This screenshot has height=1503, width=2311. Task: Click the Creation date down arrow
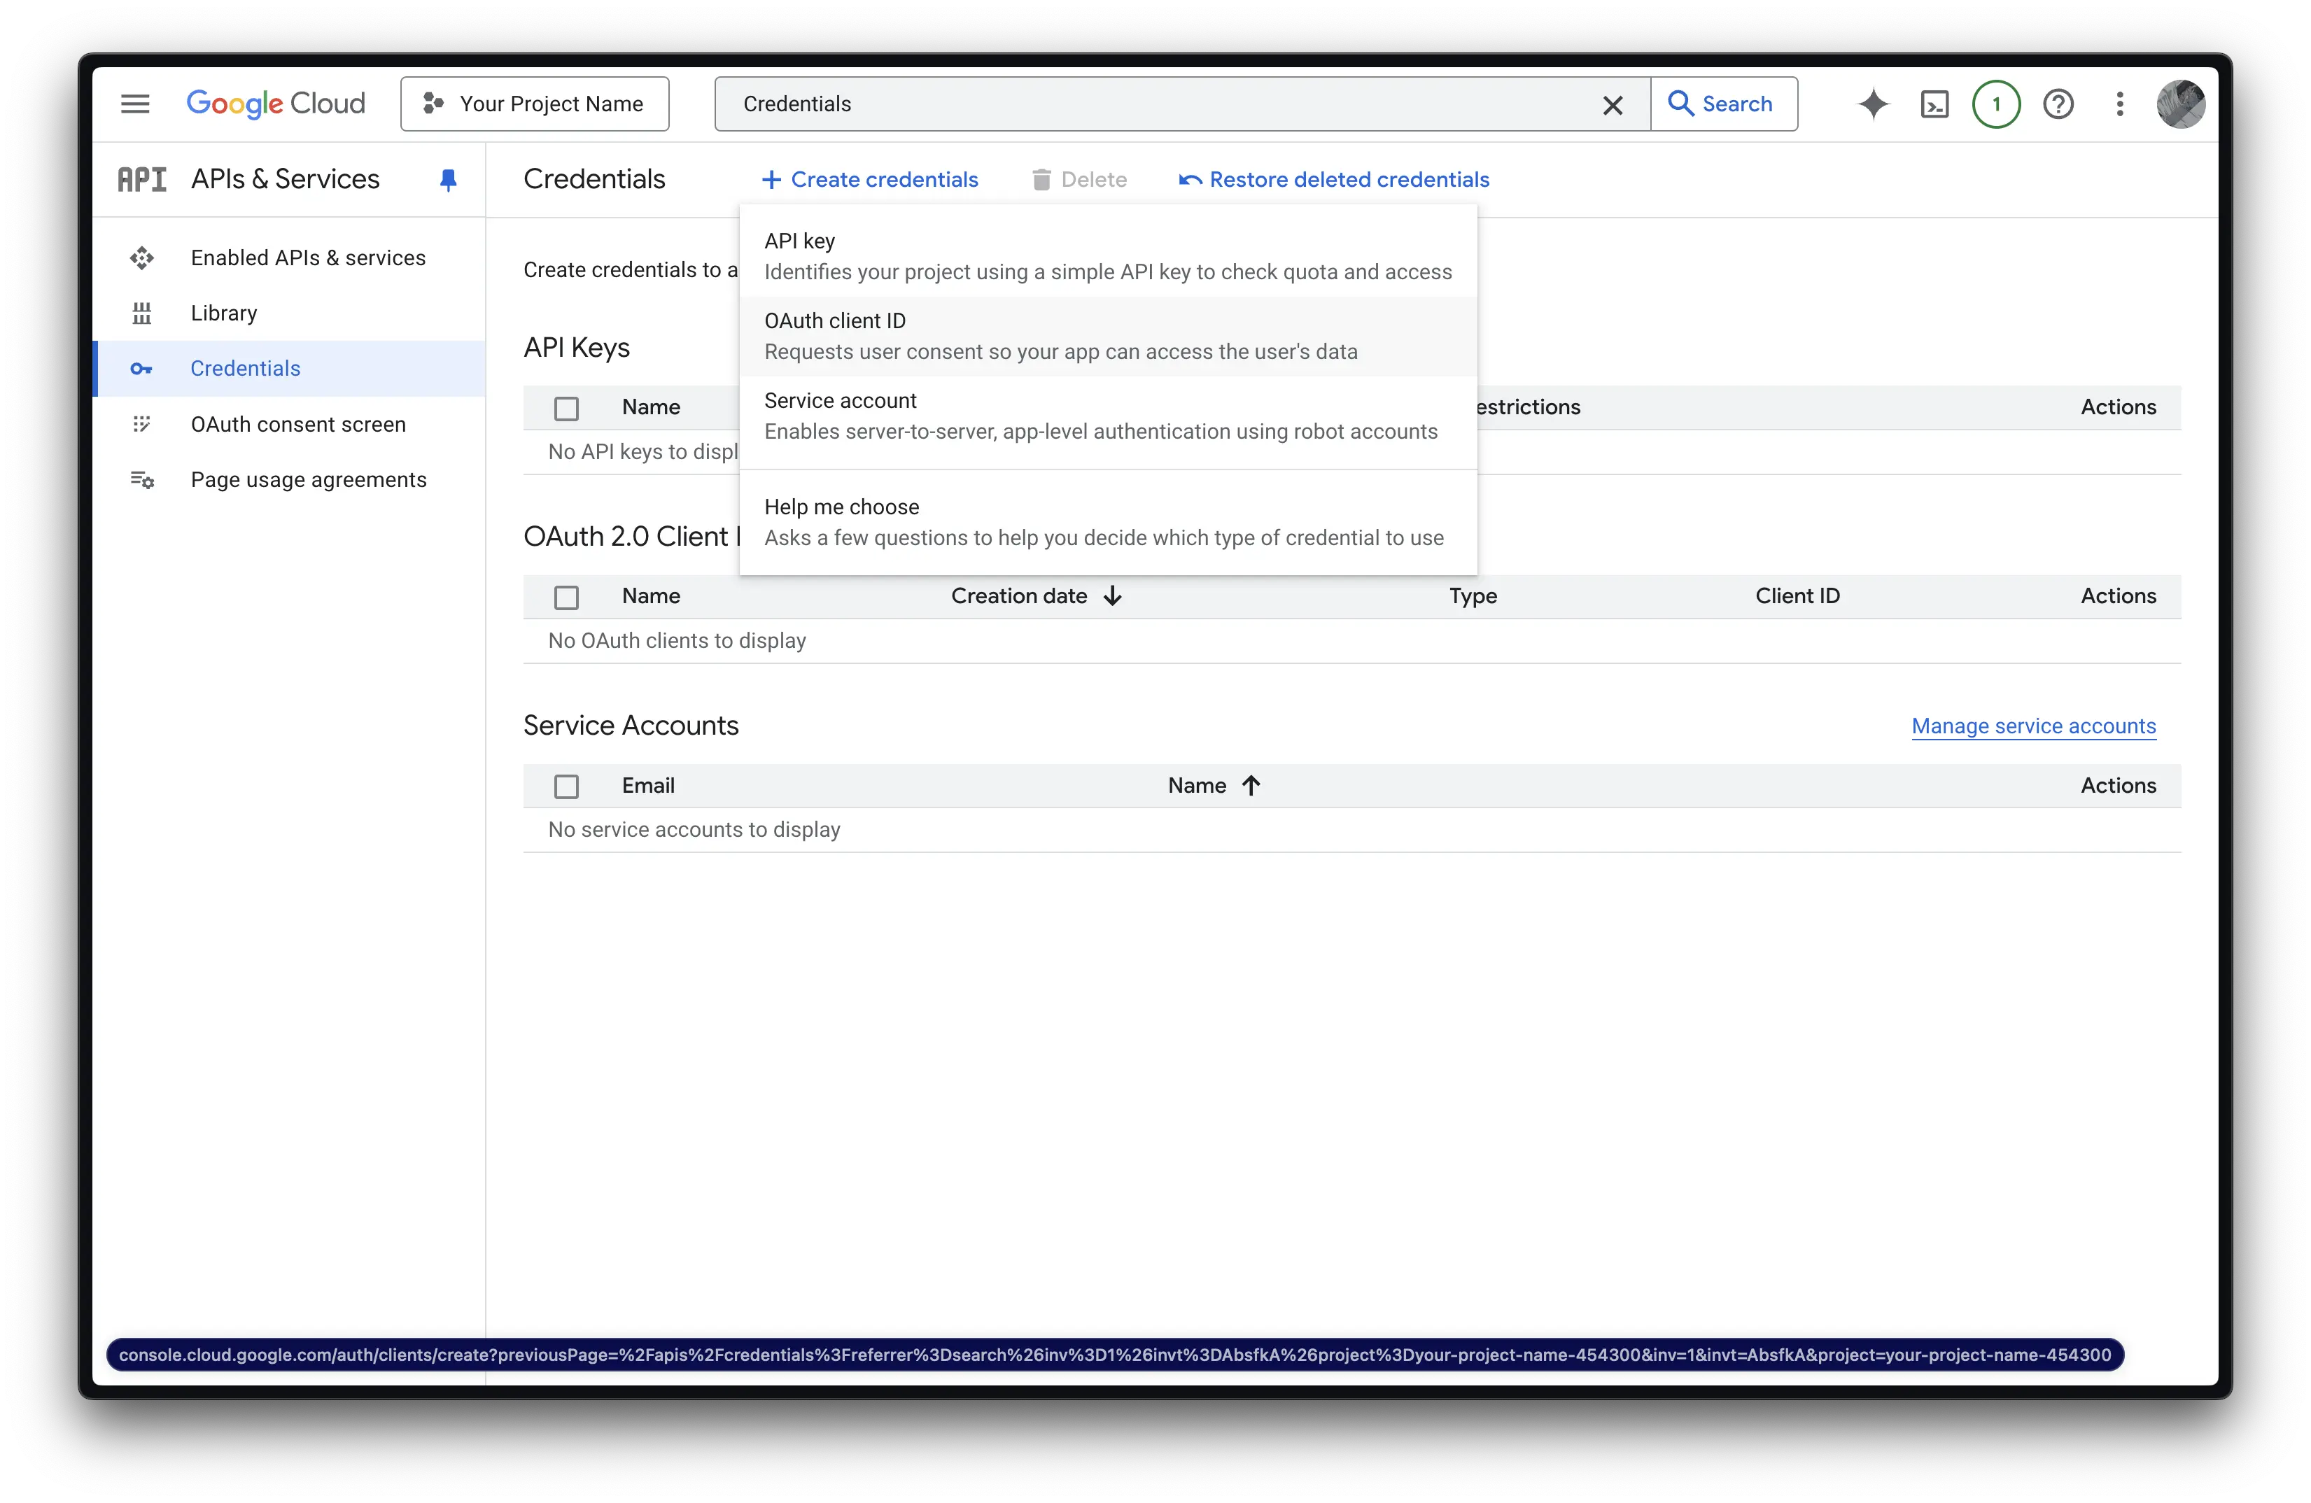[1113, 596]
